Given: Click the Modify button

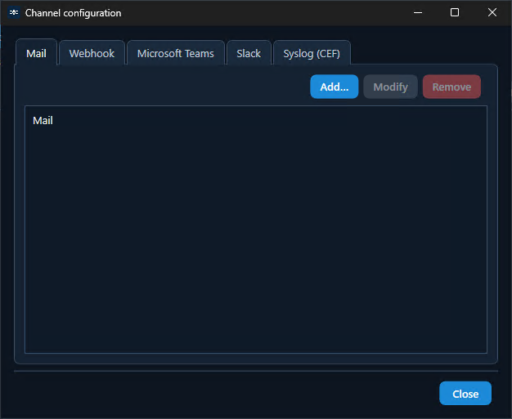Looking at the screenshot, I should (x=390, y=87).
